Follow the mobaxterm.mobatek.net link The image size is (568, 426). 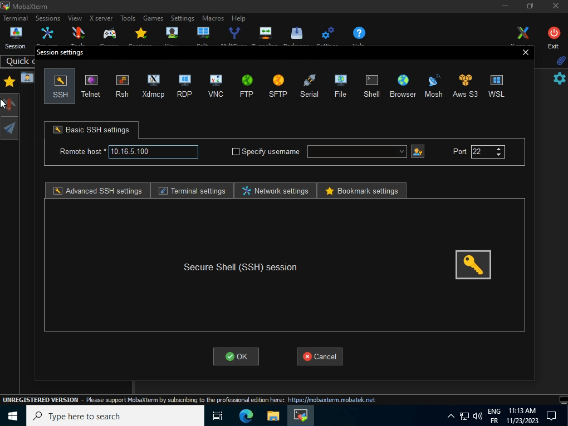point(331,400)
